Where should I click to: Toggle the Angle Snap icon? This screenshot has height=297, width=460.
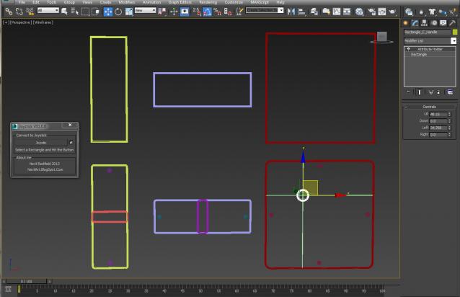click(x=208, y=12)
